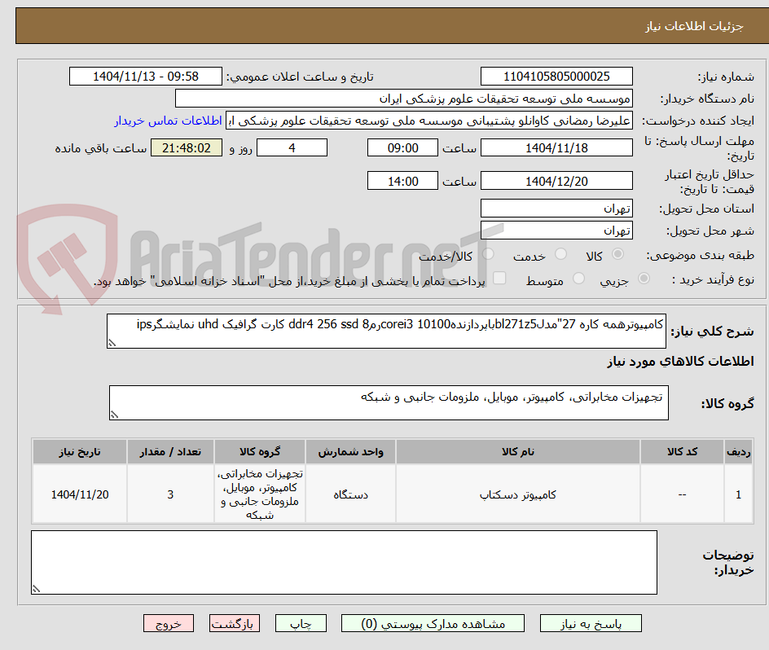
Task: Click the 'پاسخ به نیاز' button
Action: [x=591, y=623]
